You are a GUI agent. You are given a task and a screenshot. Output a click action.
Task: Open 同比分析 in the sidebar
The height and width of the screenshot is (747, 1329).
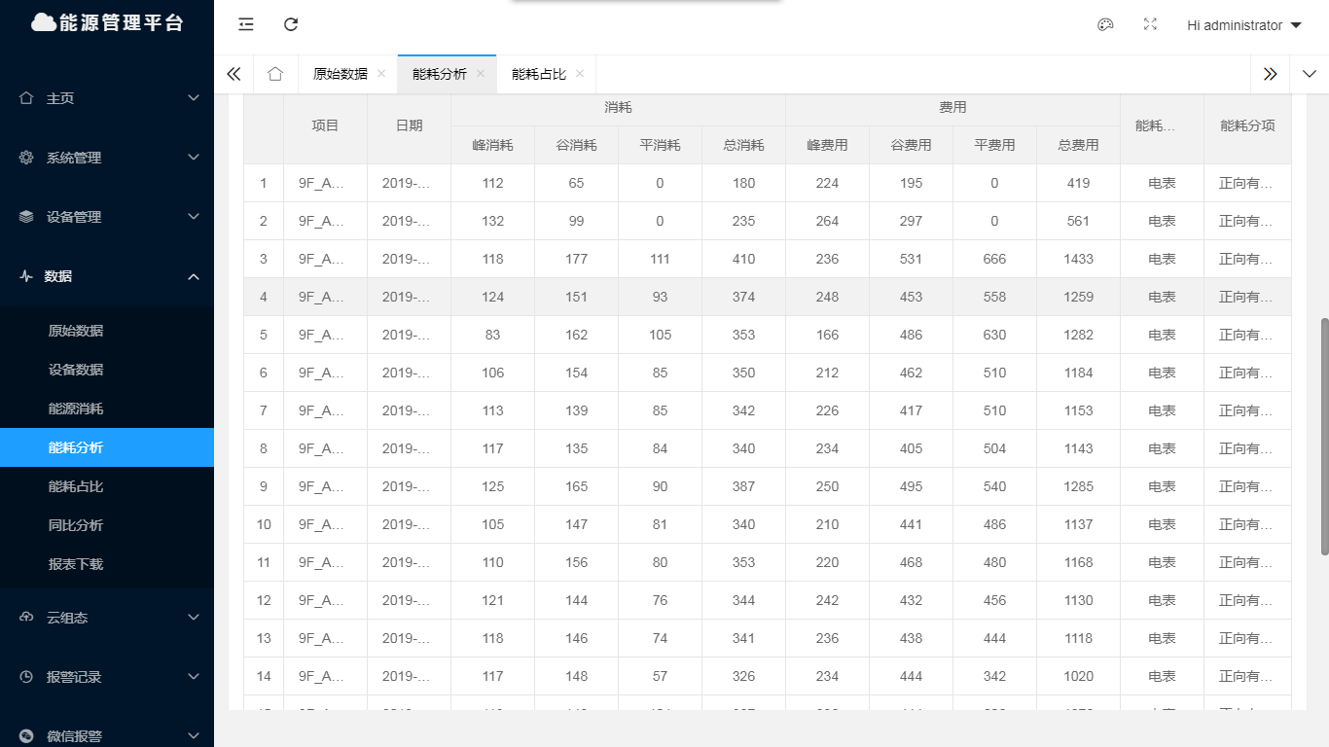click(x=76, y=525)
